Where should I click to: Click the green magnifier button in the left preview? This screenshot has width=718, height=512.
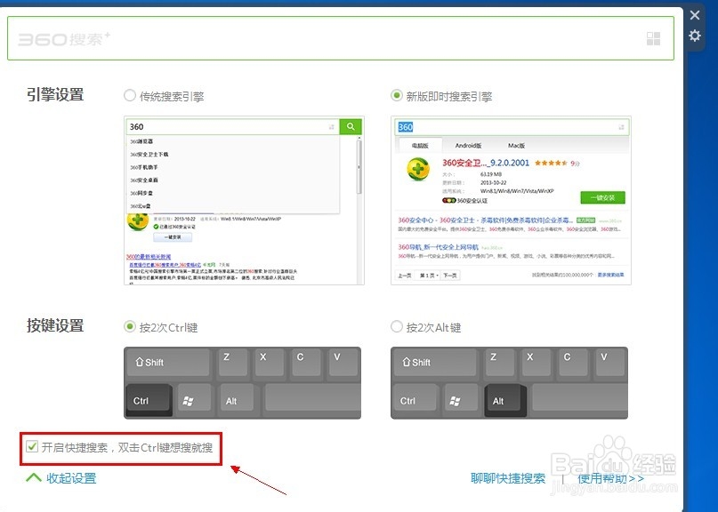(x=350, y=126)
